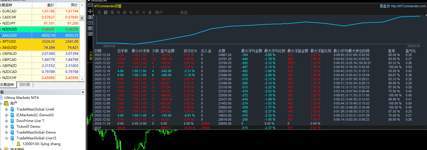Select the EURCAD symbol row
427x150 pixels.
point(40,11)
